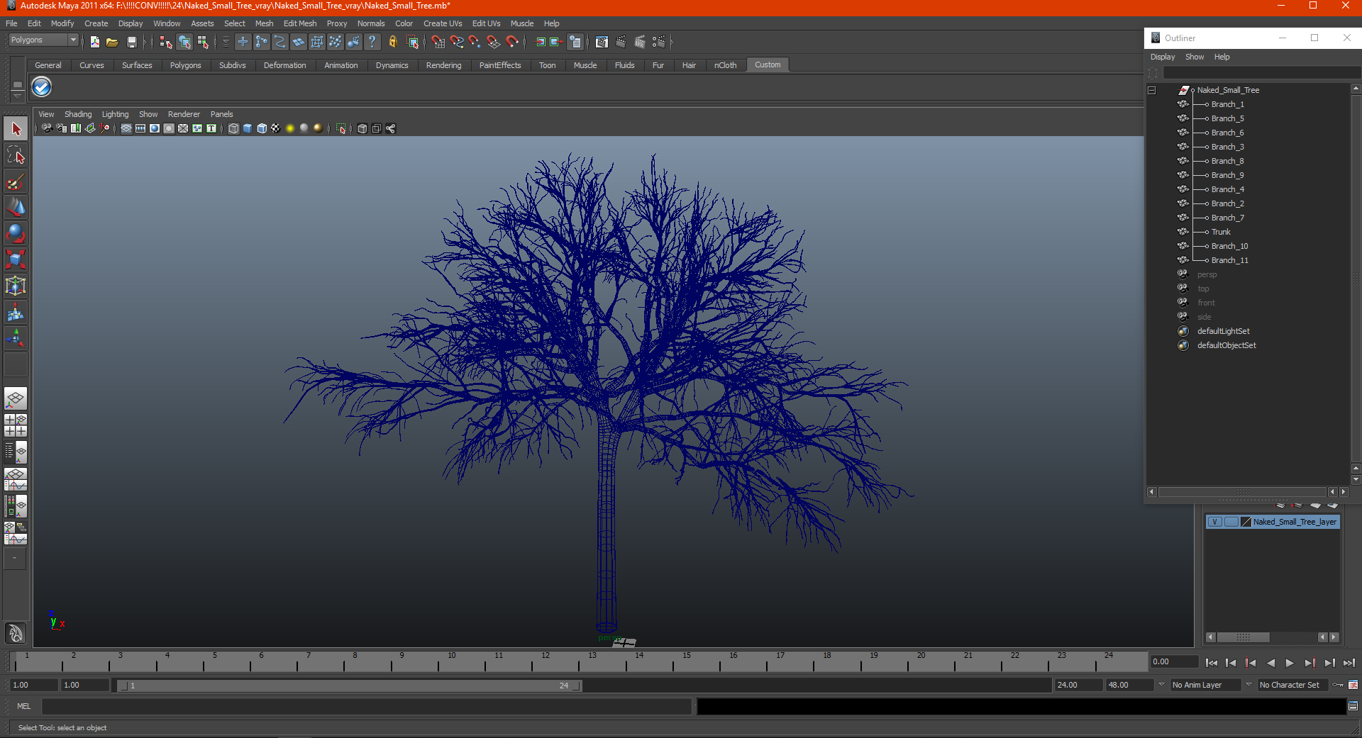1362x738 pixels.
Task: Choose the Paint Selection tool
Action: [x=16, y=181]
